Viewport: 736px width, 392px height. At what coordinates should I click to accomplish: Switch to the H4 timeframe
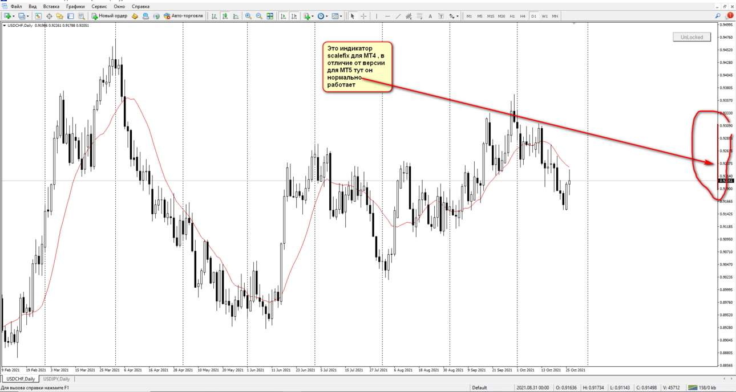pos(523,16)
